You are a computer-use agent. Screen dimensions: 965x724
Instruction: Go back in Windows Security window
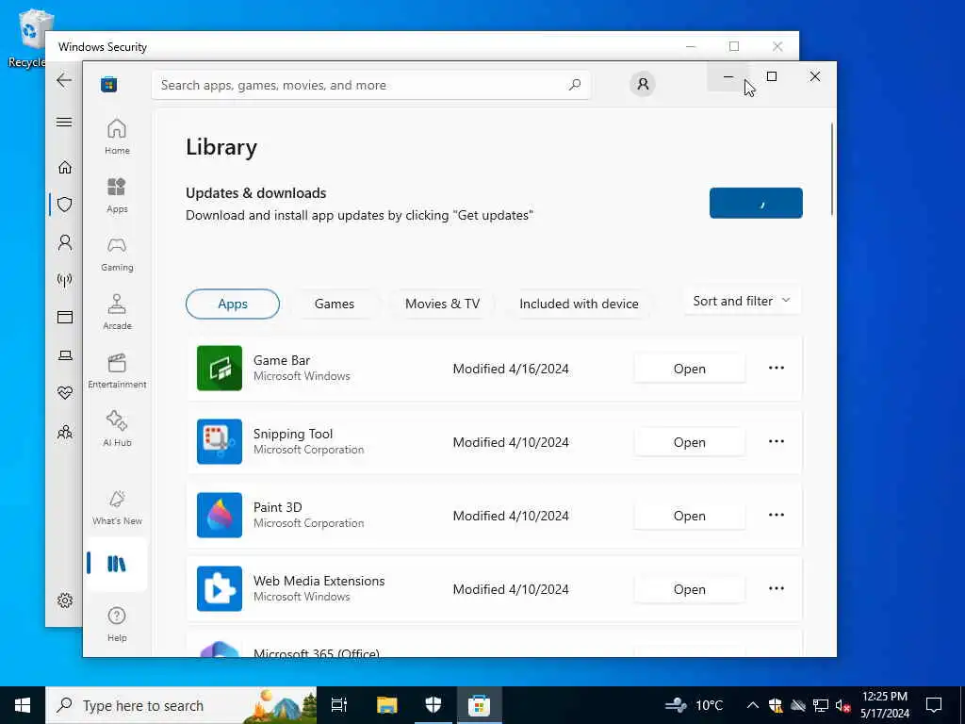point(64,80)
